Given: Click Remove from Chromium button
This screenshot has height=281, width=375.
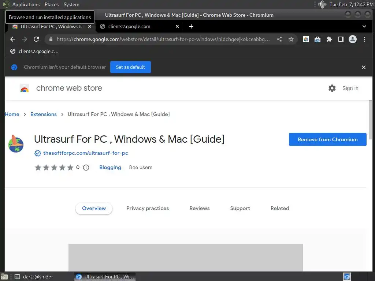Looking at the screenshot, I should [327, 139].
